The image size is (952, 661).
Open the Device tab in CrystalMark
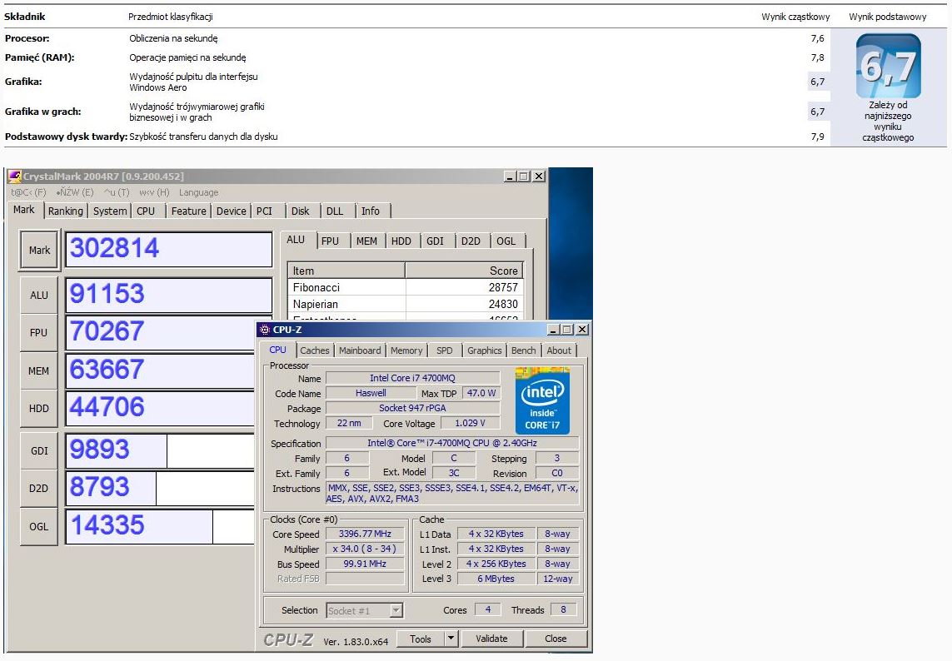pyautogui.click(x=232, y=211)
